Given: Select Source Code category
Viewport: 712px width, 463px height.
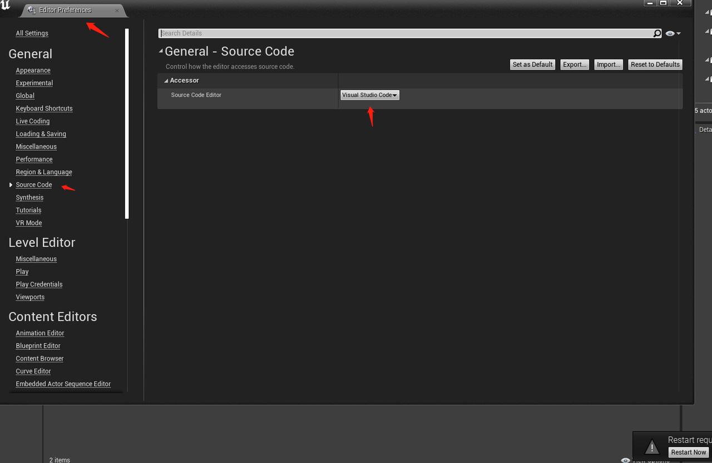Looking at the screenshot, I should (x=33, y=185).
